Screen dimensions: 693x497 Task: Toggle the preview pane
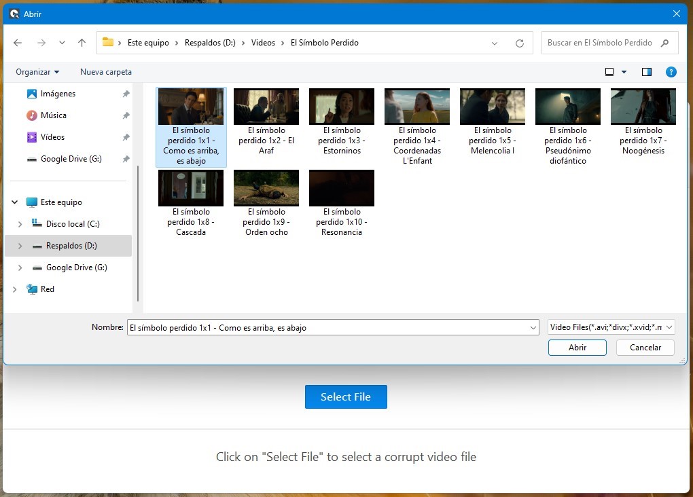click(x=646, y=72)
